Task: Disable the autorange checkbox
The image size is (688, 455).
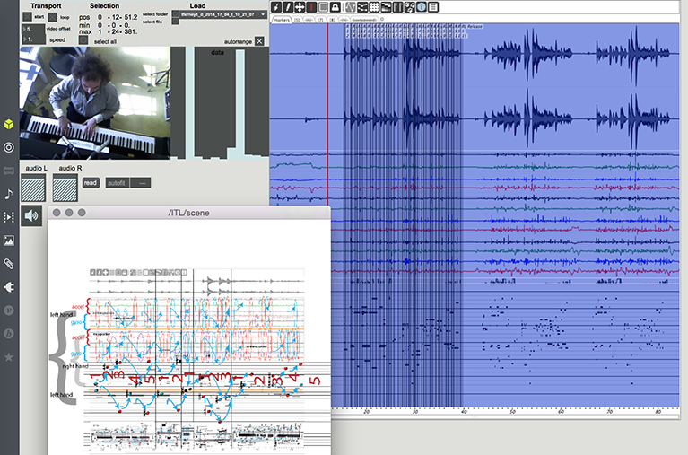Action: [x=259, y=41]
